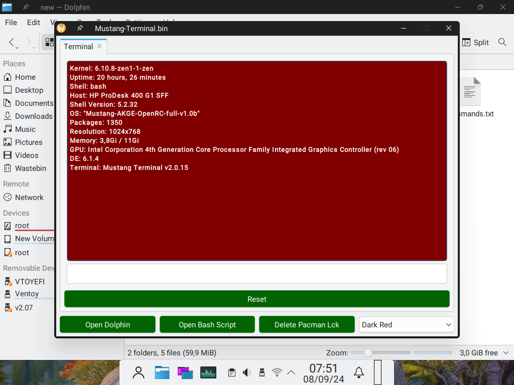Click the Reset button in Mustang Terminal

256,299
